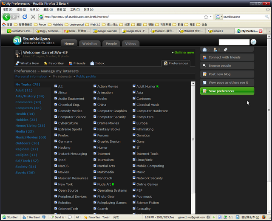
Task: Click the Firefox icon in status bar corner
Action: click(263, 217)
